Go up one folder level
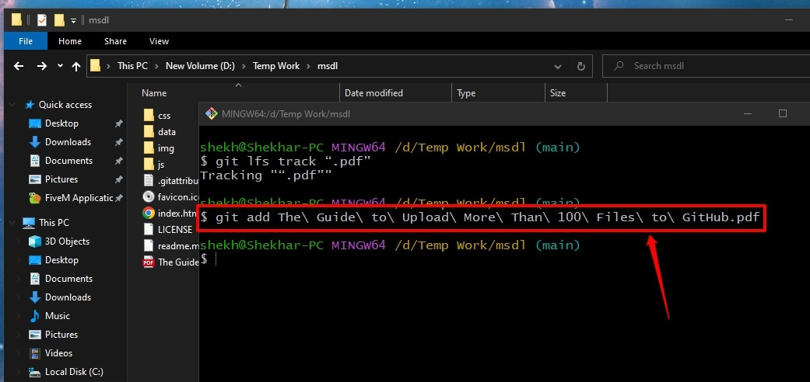This screenshot has width=810, height=382. click(75, 67)
